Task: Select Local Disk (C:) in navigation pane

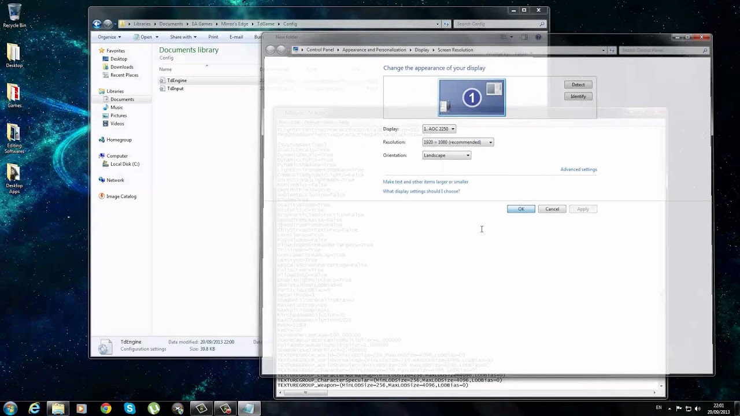Action: pos(120,164)
